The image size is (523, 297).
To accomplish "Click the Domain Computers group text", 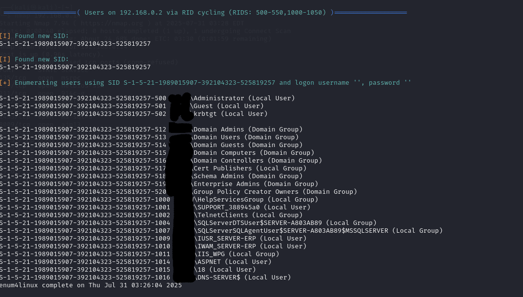I will (253, 153).
